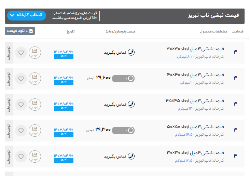The height and width of the screenshot is (176, 249).
Task: Favorite the 4mm 30×30 angle row
Action: pyautogui.click(x=21, y=156)
